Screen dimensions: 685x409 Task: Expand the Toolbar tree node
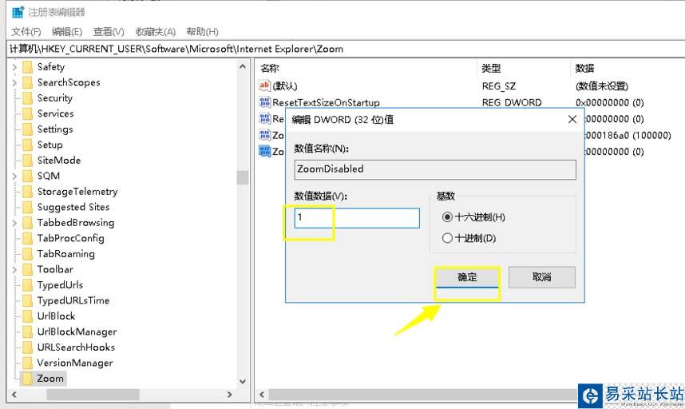click(14, 270)
